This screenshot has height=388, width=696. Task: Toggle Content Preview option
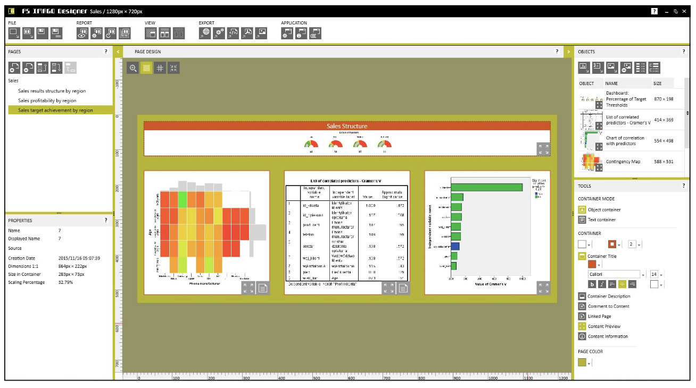(582, 326)
